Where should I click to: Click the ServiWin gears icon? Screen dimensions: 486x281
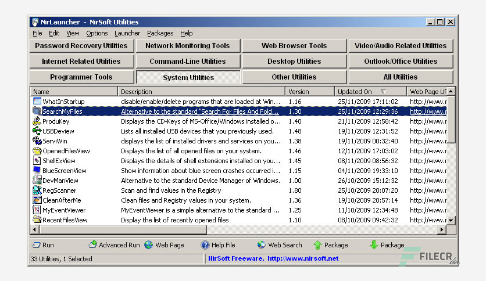[x=37, y=141]
